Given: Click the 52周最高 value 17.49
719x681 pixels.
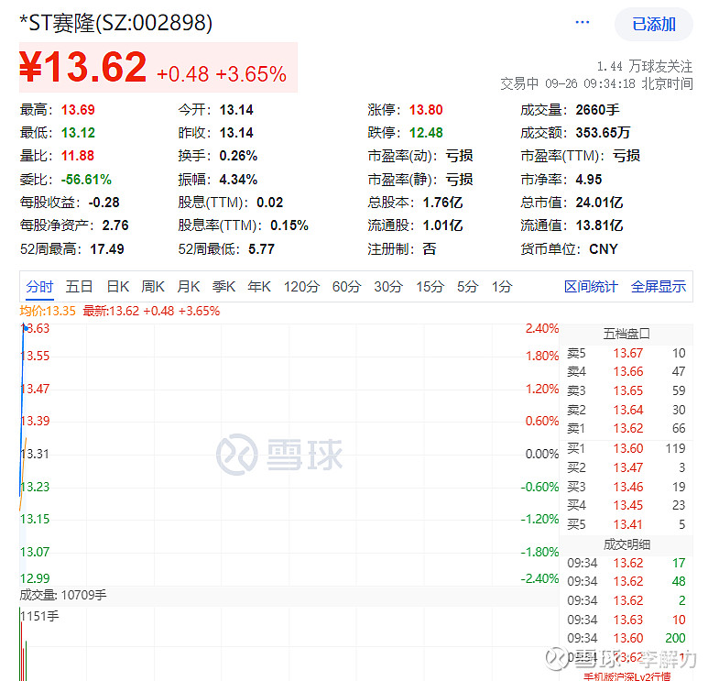Looking at the screenshot, I should [x=107, y=249].
